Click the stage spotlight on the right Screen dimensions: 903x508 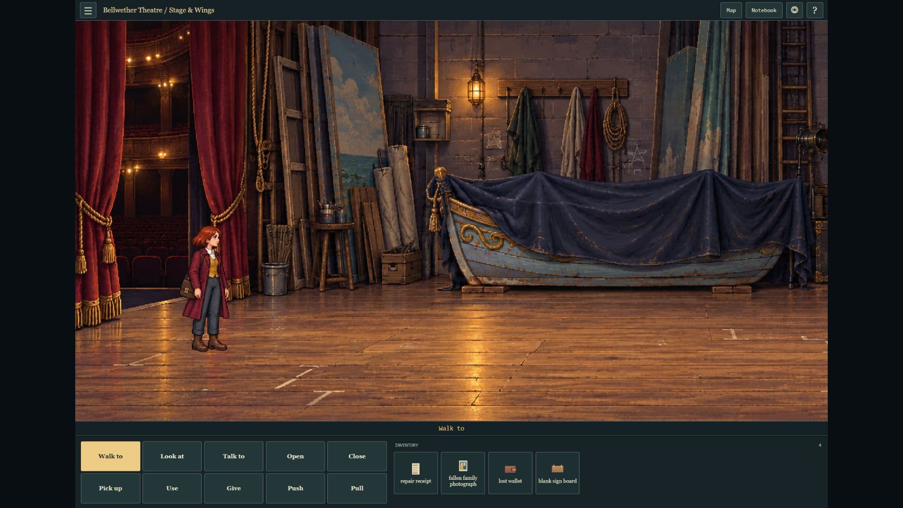point(812,139)
